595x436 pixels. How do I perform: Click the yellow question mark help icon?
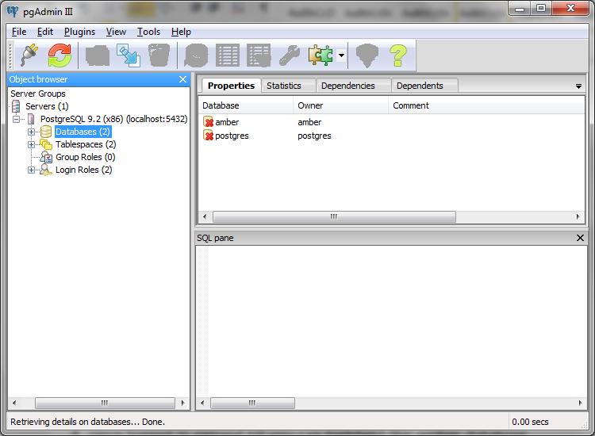pyautogui.click(x=397, y=55)
